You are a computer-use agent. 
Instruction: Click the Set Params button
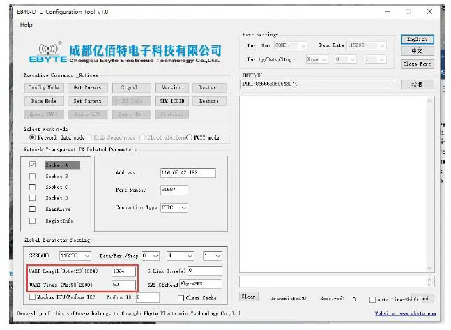click(x=87, y=101)
